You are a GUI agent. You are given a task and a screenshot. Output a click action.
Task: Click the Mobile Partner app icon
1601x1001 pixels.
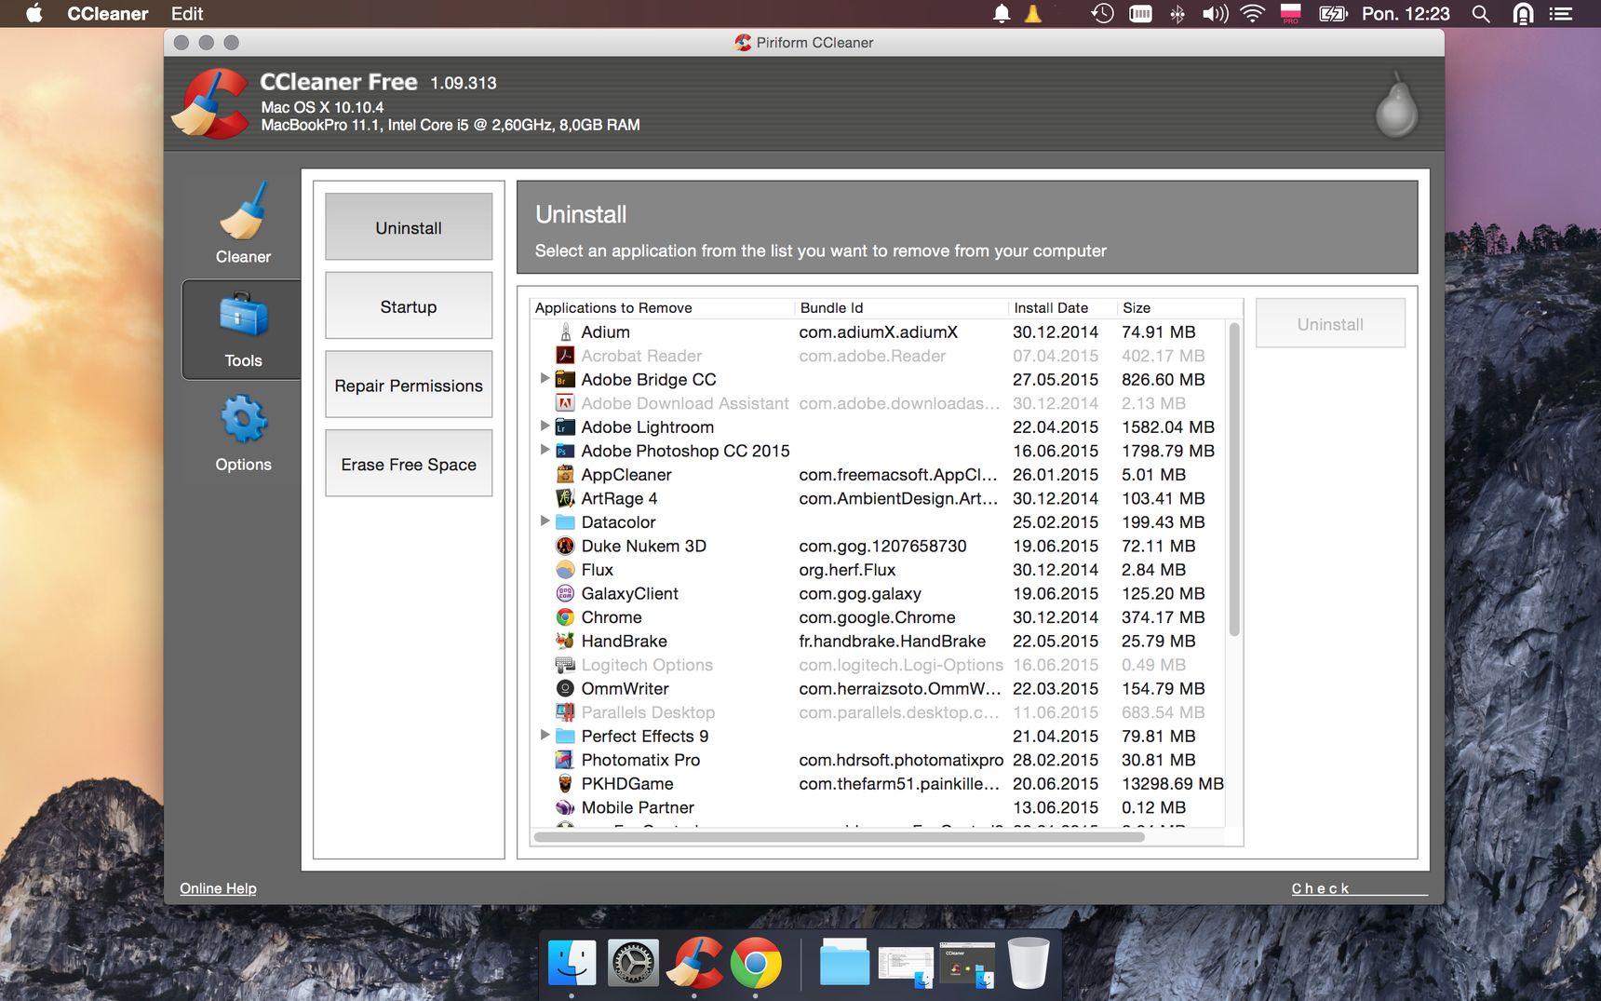pos(565,807)
